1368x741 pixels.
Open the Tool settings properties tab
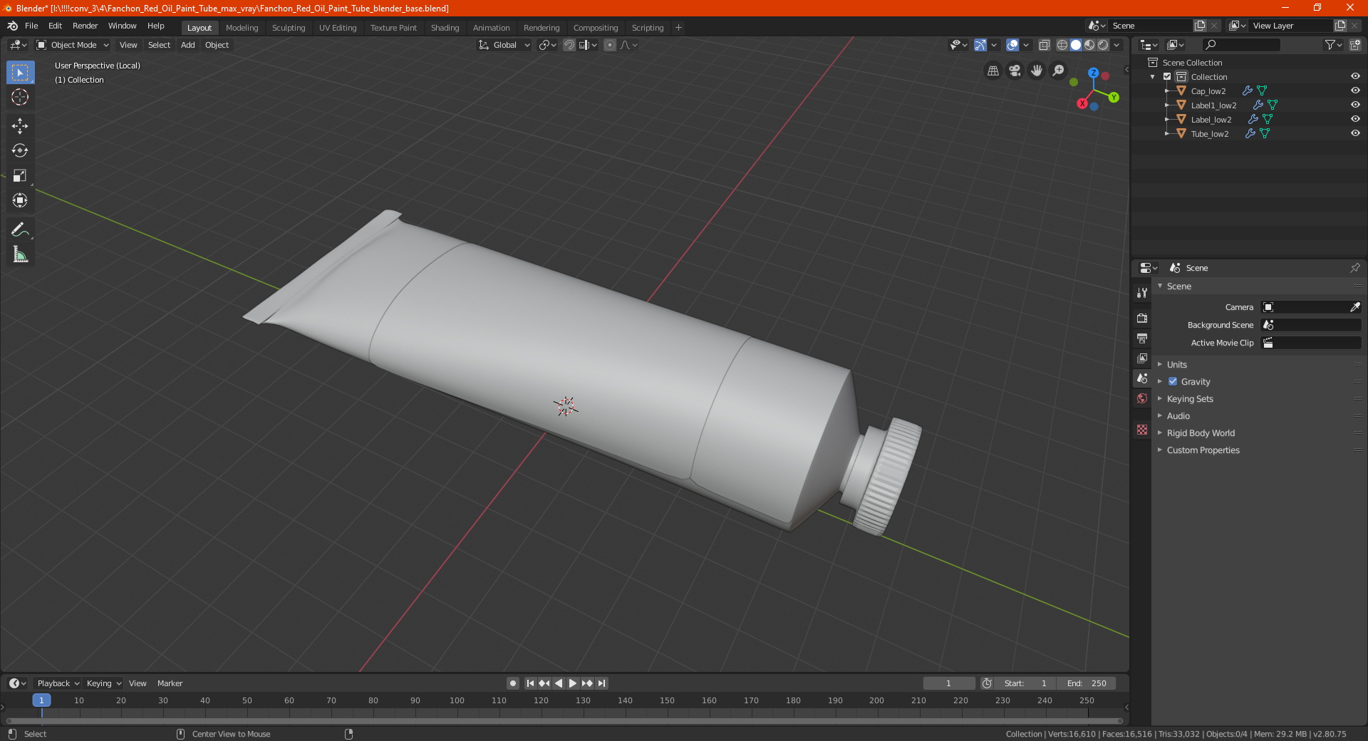(1142, 292)
